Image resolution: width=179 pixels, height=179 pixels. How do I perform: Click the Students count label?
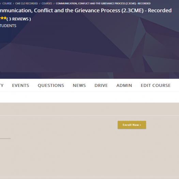8,26
